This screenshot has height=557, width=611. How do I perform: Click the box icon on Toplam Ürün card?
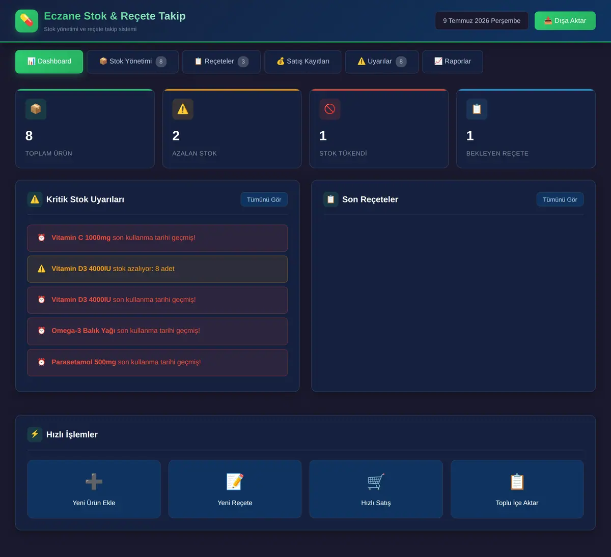36,109
